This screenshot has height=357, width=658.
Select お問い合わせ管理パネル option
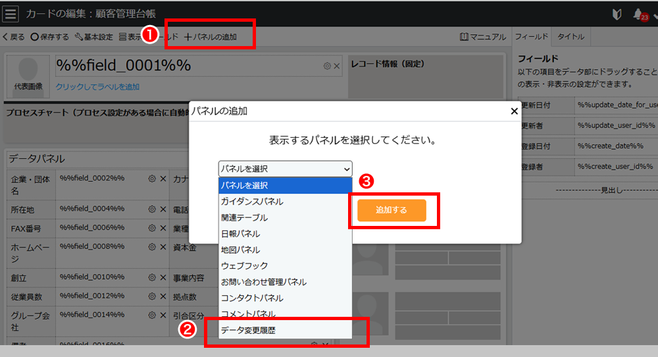point(286,282)
